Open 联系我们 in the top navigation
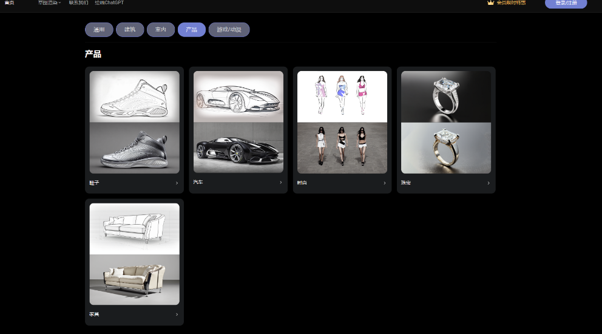This screenshot has height=334, width=602. coord(78,3)
